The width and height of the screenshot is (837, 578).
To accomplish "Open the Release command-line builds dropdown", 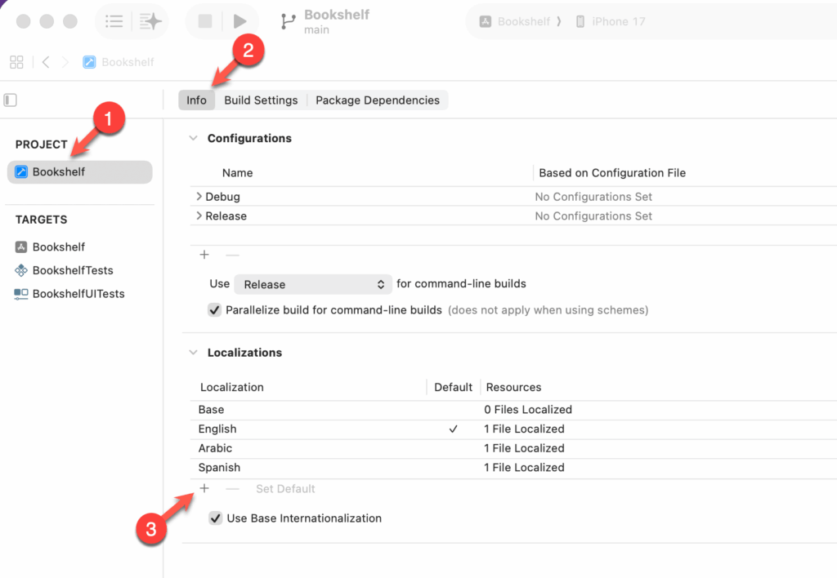I will click(313, 284).
